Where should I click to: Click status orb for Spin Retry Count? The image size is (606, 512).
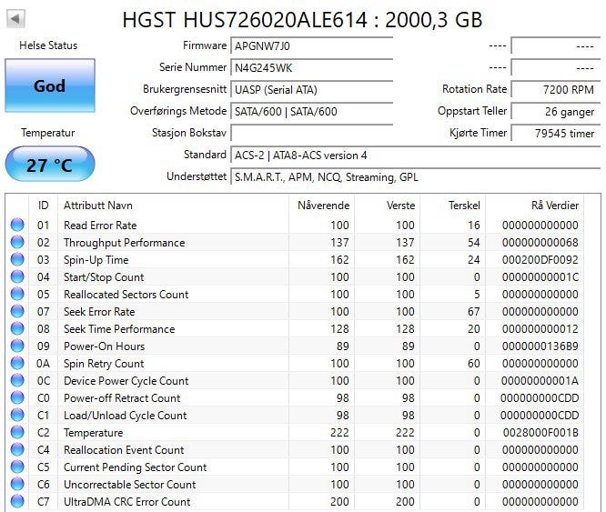pyautogui.click(x=17, y=363)
